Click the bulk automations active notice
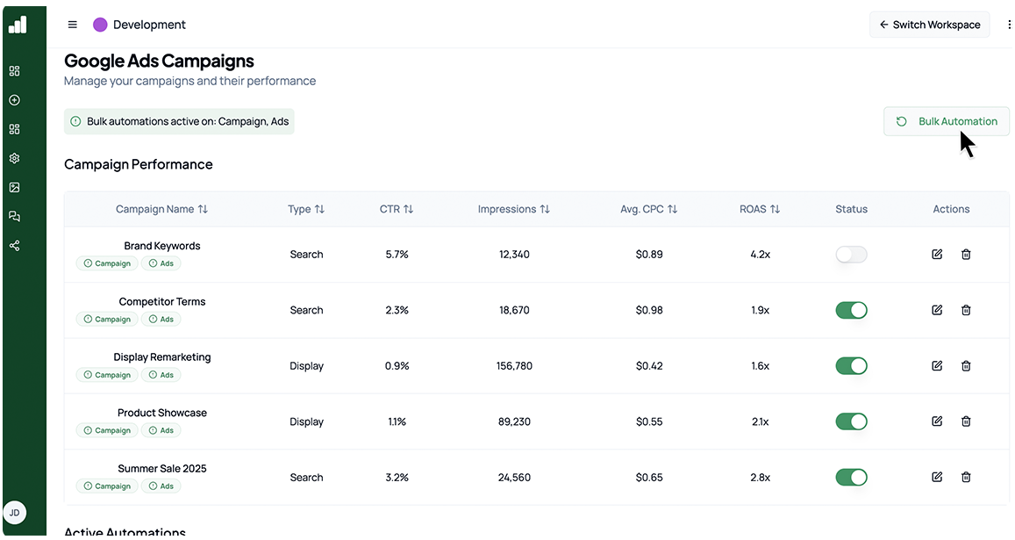Screen dimensions: 1015x540 179,121
